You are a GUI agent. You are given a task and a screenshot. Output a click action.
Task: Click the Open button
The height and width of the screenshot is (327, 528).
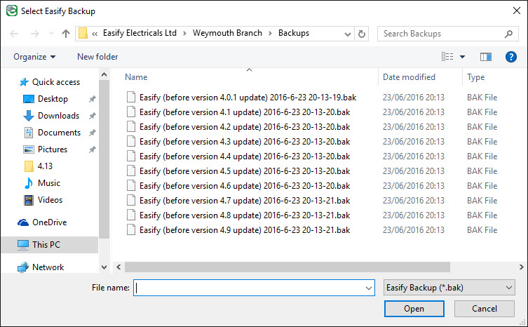[x=414, y=309]
